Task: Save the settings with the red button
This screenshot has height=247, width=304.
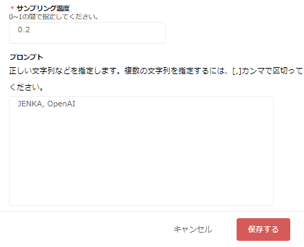Action: pyautogui.click(x=263, y=229)
